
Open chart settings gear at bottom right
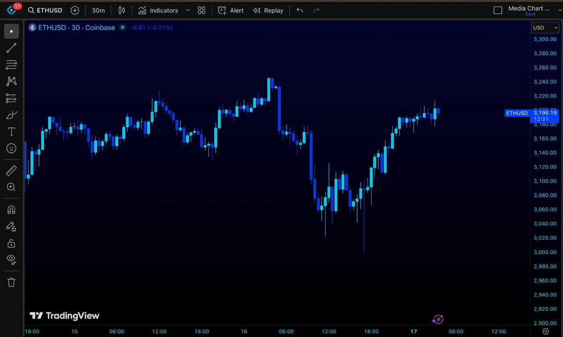[x=545, y=331]
